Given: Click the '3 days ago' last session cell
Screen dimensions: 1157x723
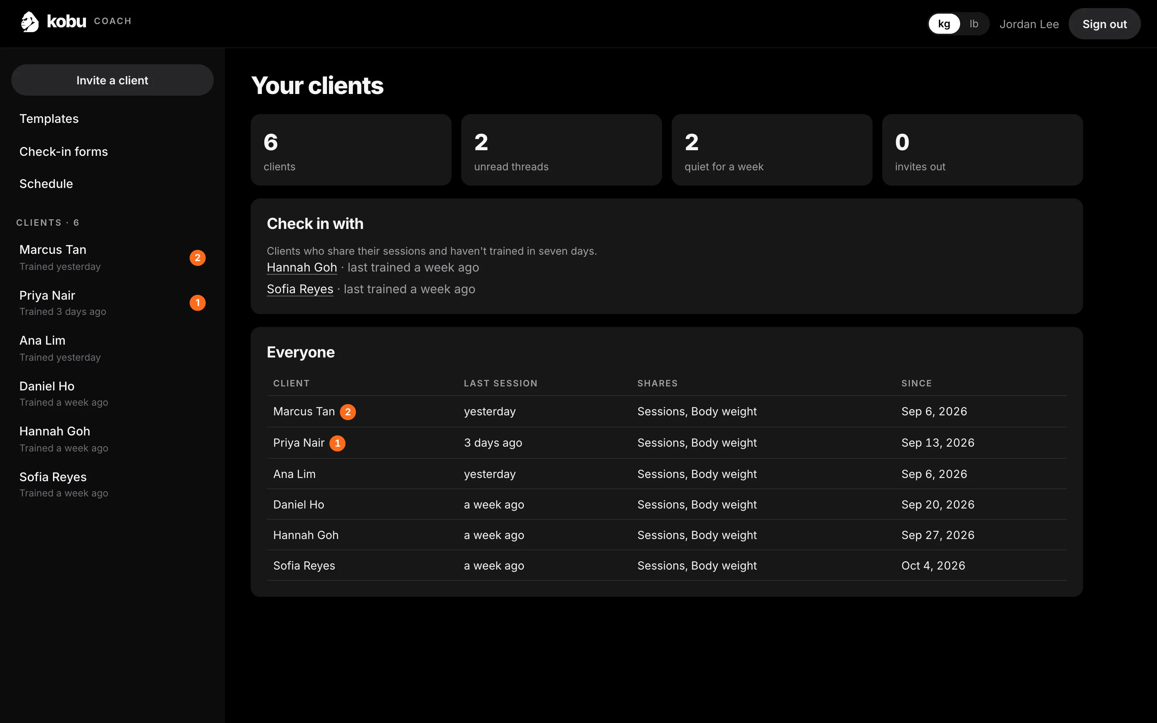Looking at the screenshot, I should click(493, 443).
